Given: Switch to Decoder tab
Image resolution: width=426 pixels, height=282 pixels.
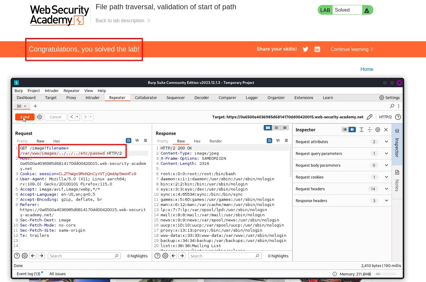Looking at the screenshot, I should coord(202,98).
